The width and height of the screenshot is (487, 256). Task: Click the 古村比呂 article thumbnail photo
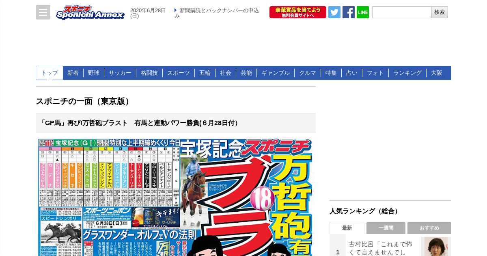[x=436, y=247]
